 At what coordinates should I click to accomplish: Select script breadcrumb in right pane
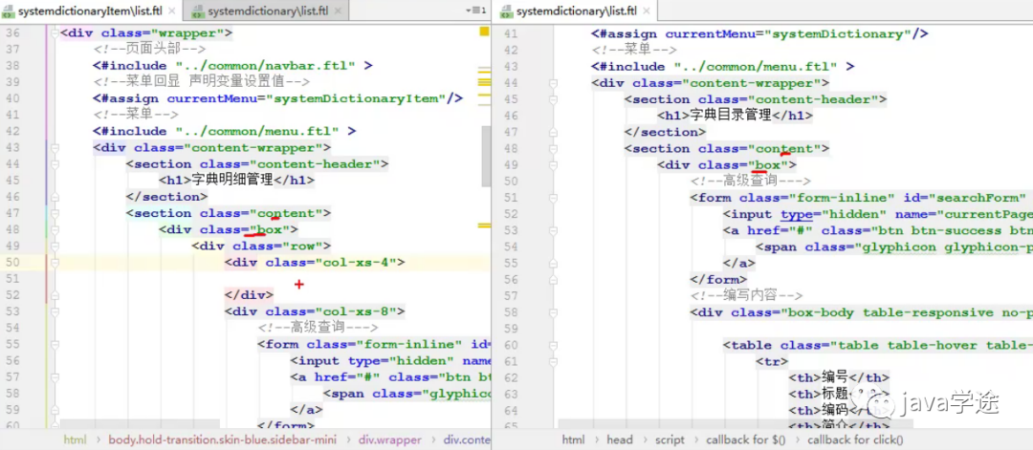point(670,439)
